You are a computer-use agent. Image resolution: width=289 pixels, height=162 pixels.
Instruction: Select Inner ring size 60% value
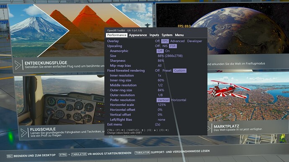161,80
